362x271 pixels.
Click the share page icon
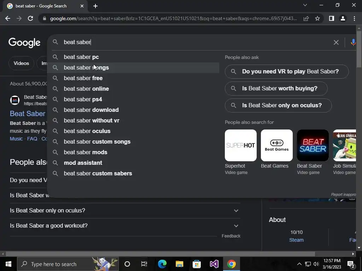pyautogui.click(x=306, y=18)
